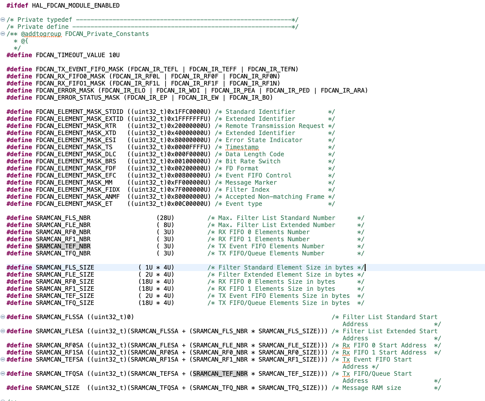Collapse the FDCAN_Private_Constants documentation comment
The height and width of the screenshot is (401, 485).
pos(3,34)
